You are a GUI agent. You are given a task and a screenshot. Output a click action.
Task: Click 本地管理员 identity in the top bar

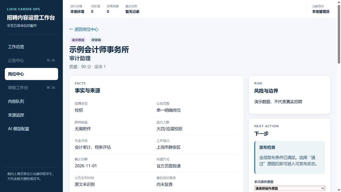tap(321, 12)
